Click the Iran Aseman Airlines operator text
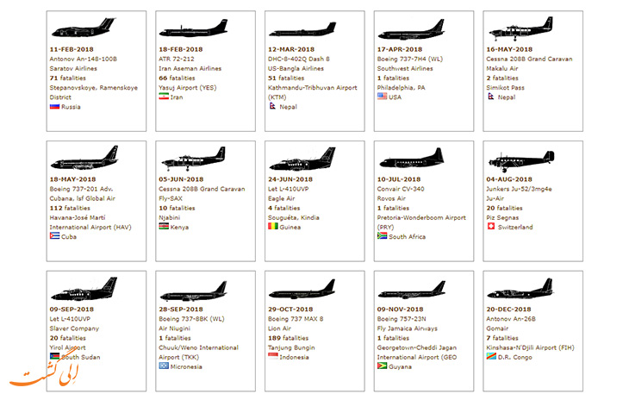Screen dimensions: 629x394 [x=190, y=69]
